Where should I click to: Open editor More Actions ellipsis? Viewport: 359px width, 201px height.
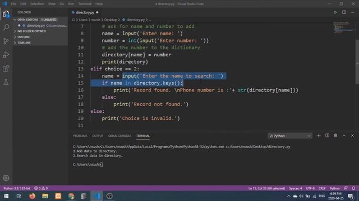coord(353,12)
